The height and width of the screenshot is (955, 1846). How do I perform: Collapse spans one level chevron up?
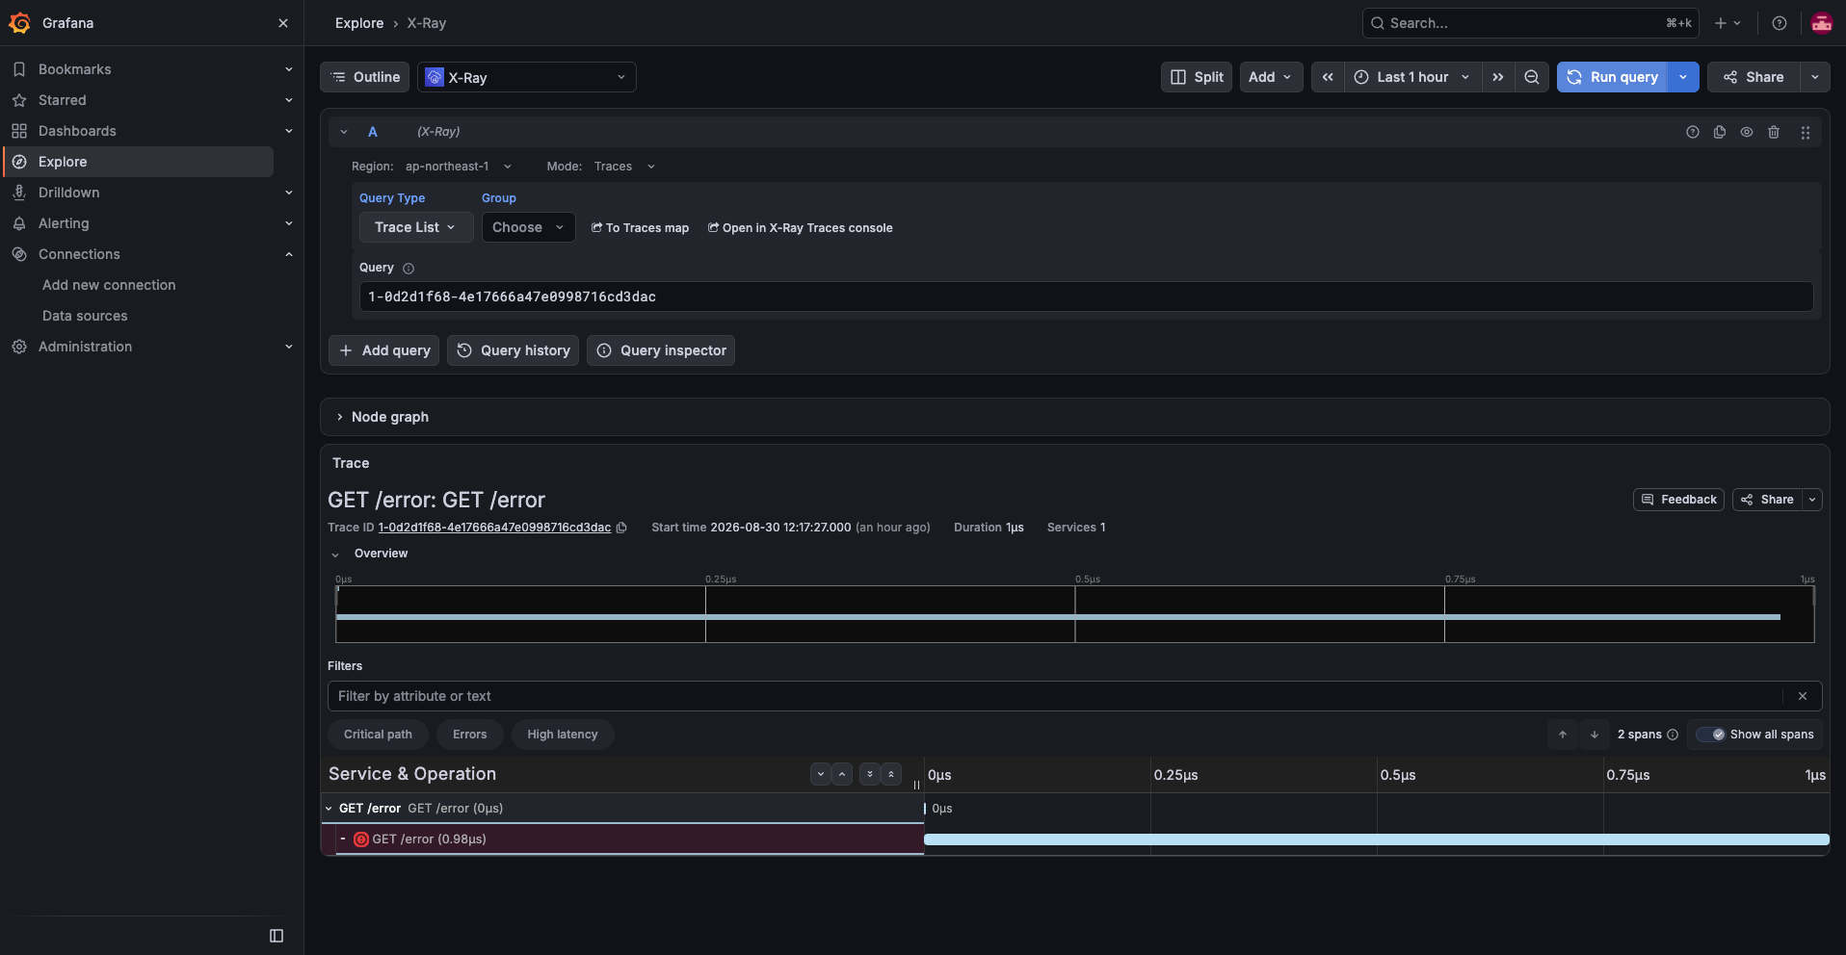pyautogui.click(x=842, y=774)
